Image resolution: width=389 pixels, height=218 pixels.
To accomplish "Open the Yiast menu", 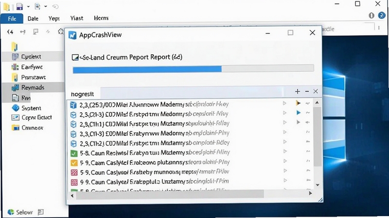I will [77, 18].
